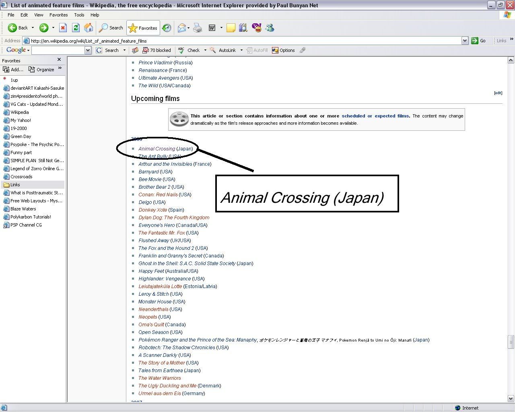Open the Back button history dropdown
Image resolution: width=515 pixels, height=412 pixels.
click(33, 28)
